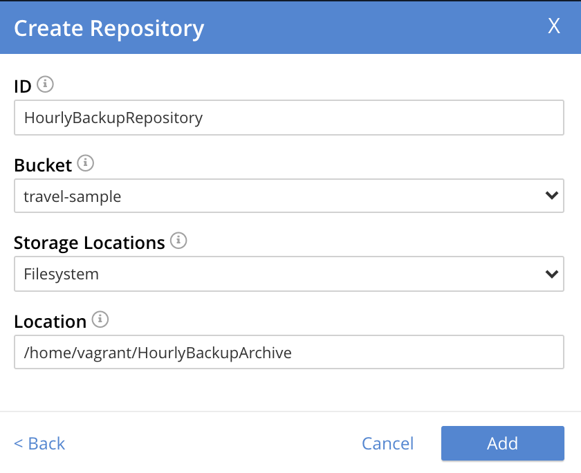Viewport: 581px width, 473px height.
Task: Click the Add button to create repository
Action: pos(503,443)
